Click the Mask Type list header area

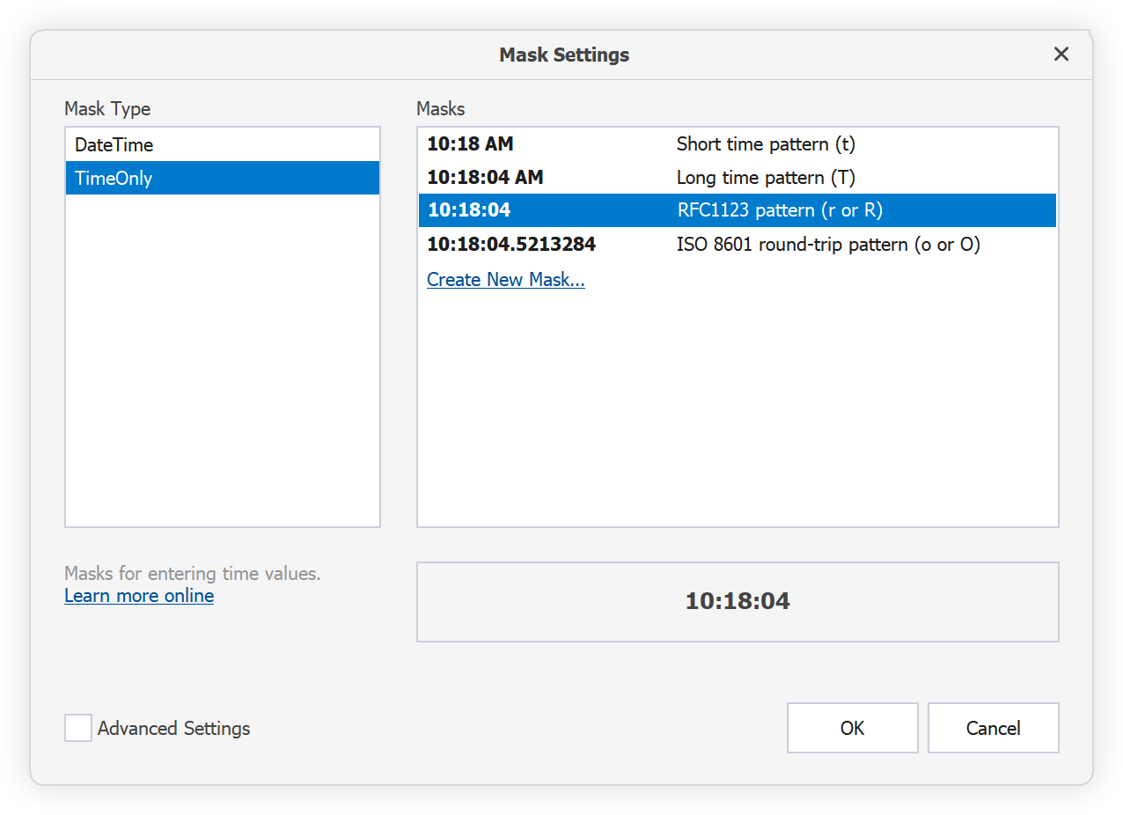click(107, 108)
